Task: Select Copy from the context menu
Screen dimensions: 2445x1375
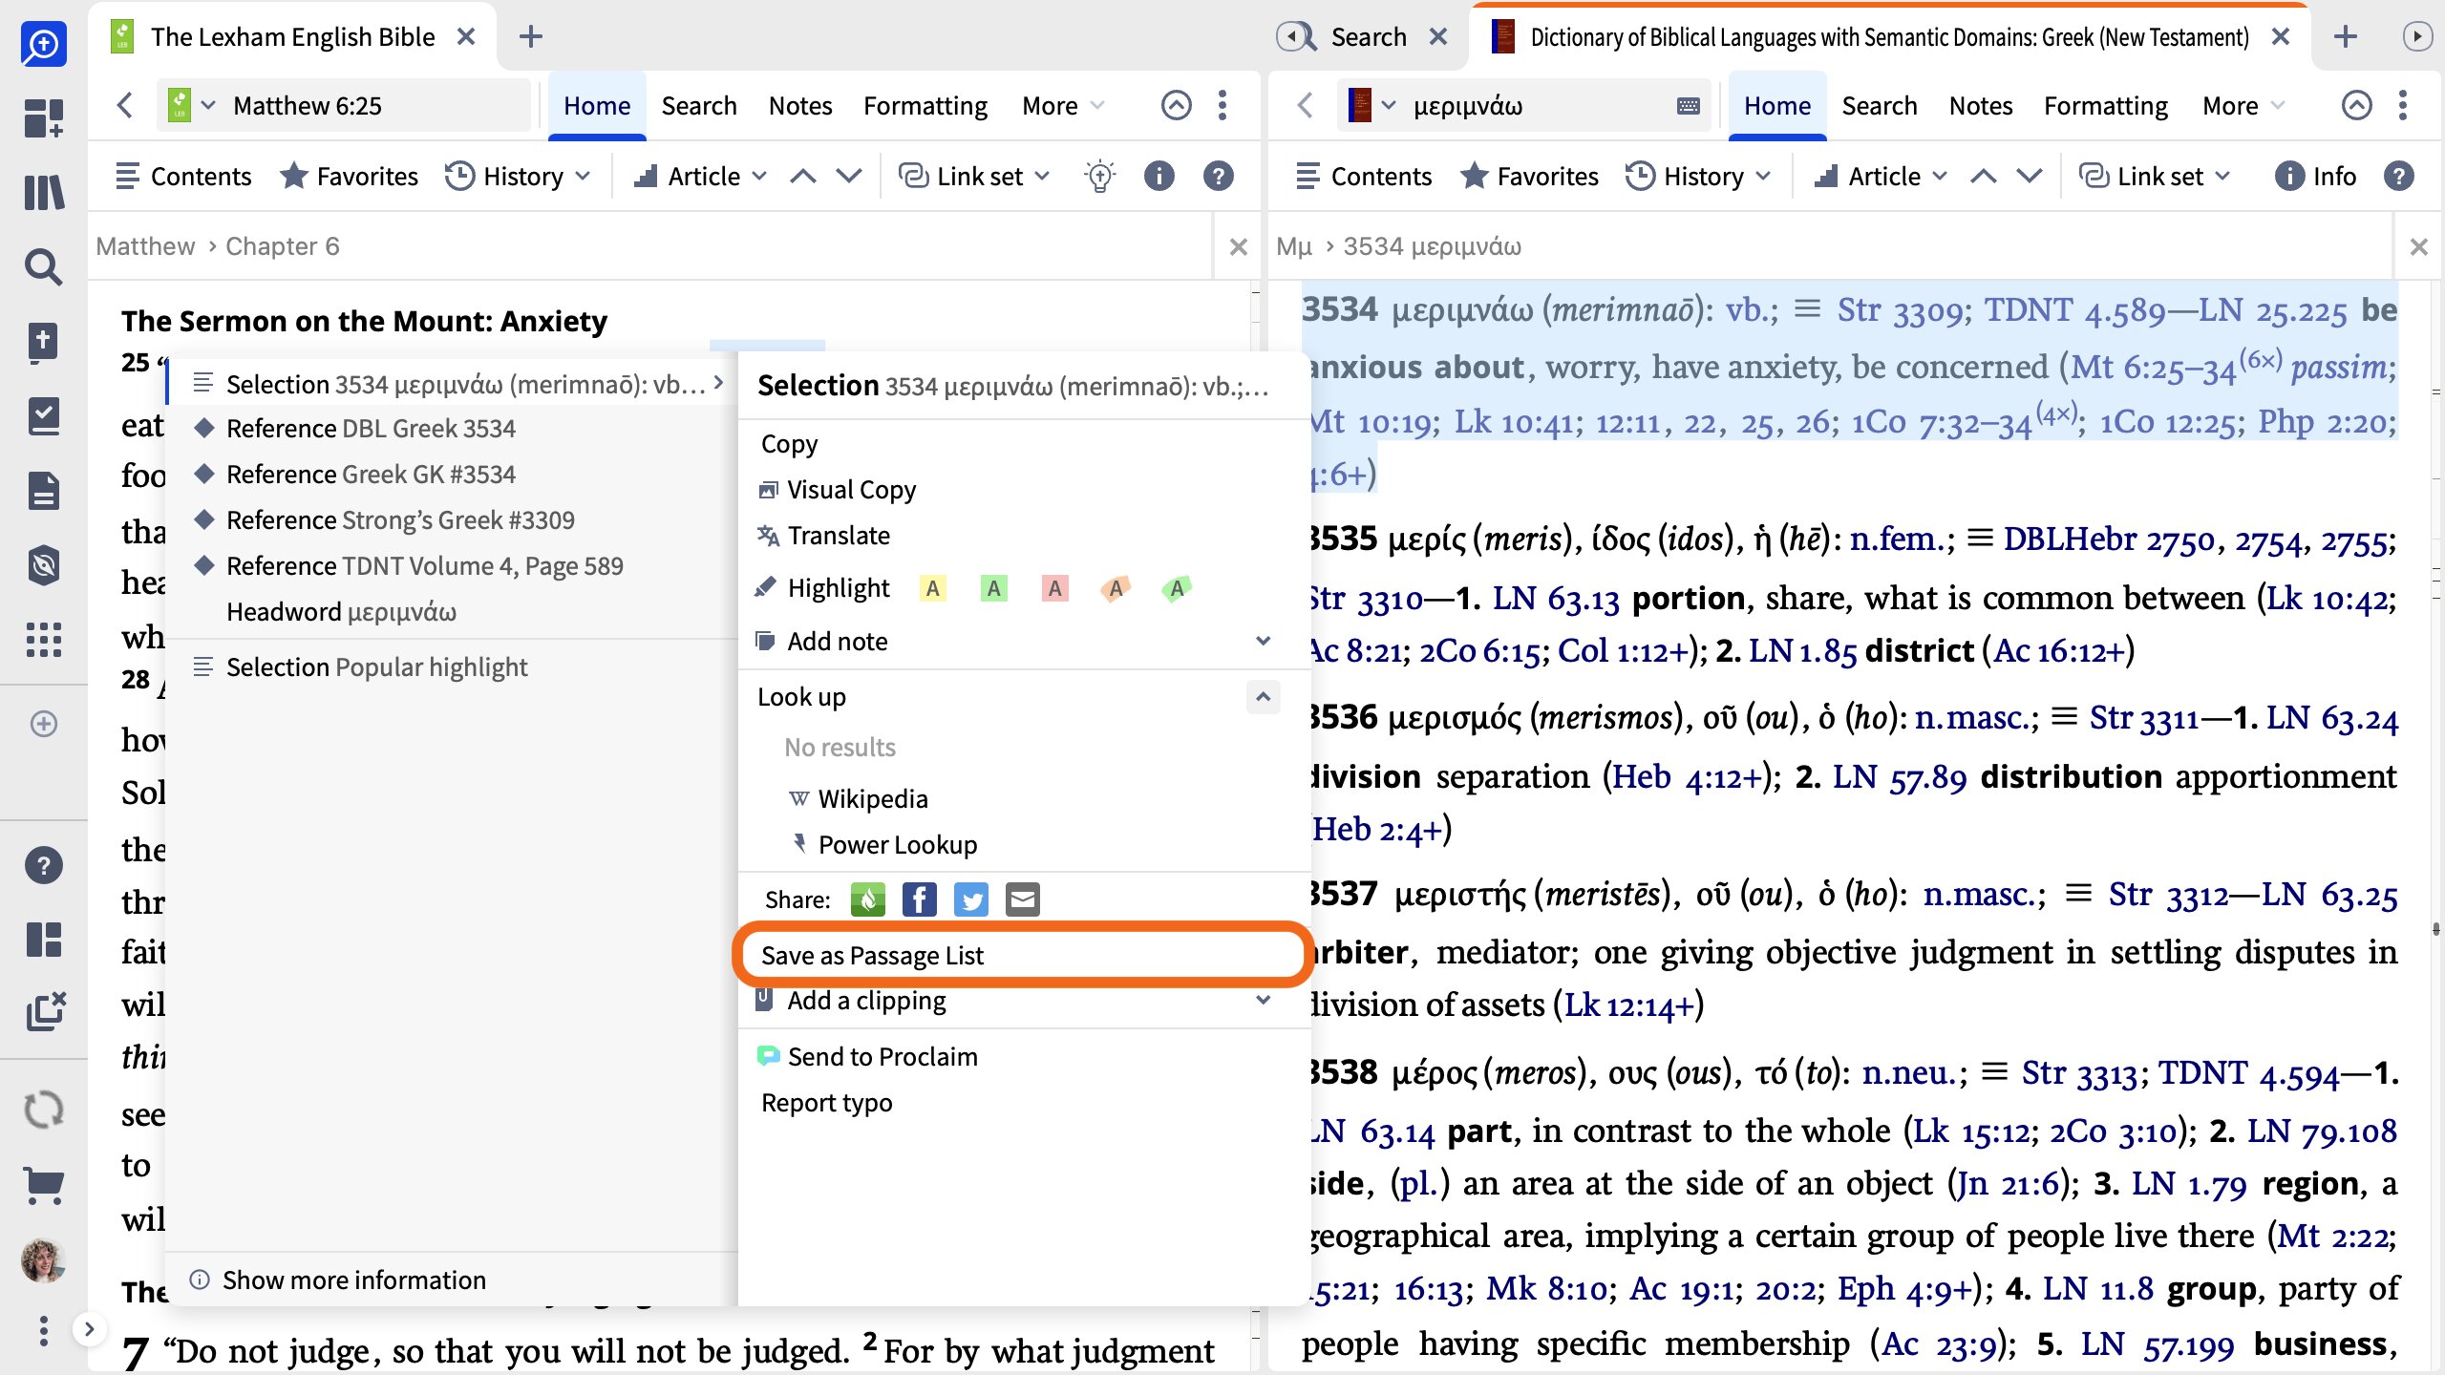Action: (x=790, y=444)
